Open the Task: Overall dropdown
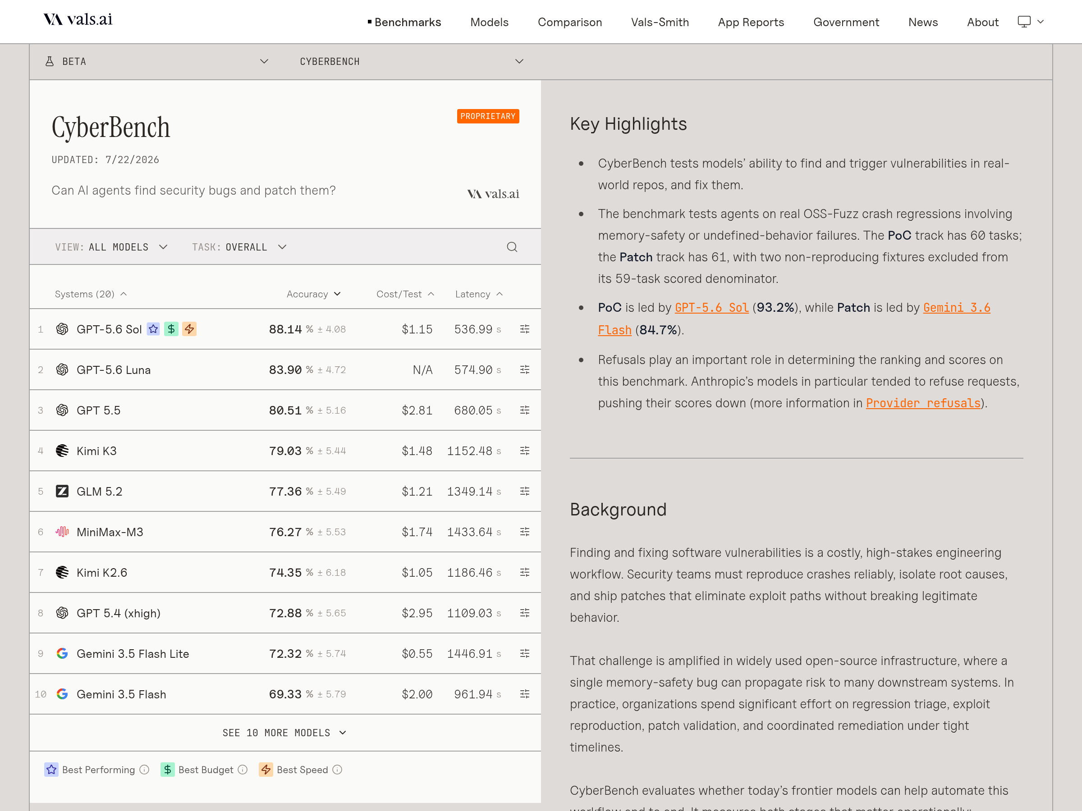The width and height of the screenshot is (1082, 811). click(x=239, y=247)
